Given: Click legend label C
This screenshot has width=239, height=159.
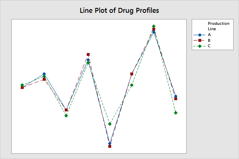Looking at the screenshot, I should pos(209,46).
